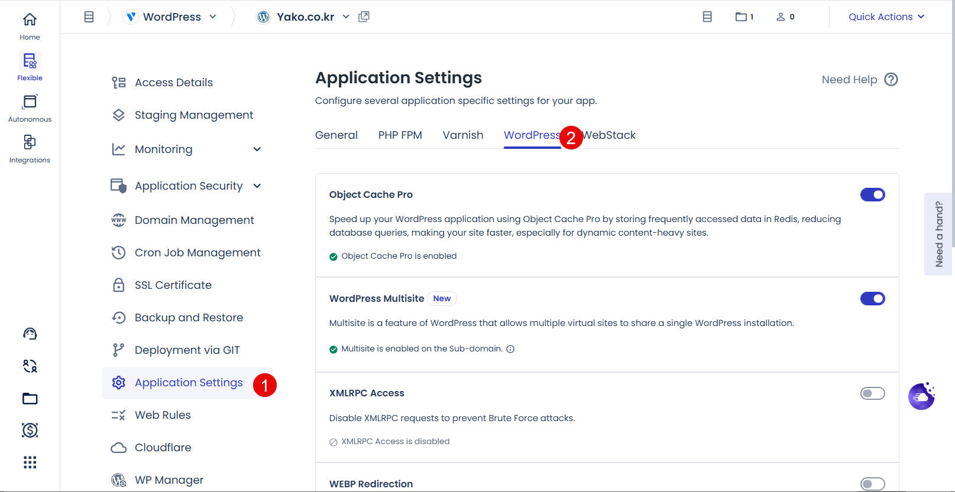Open the Flexible servers section

(30, 67)
